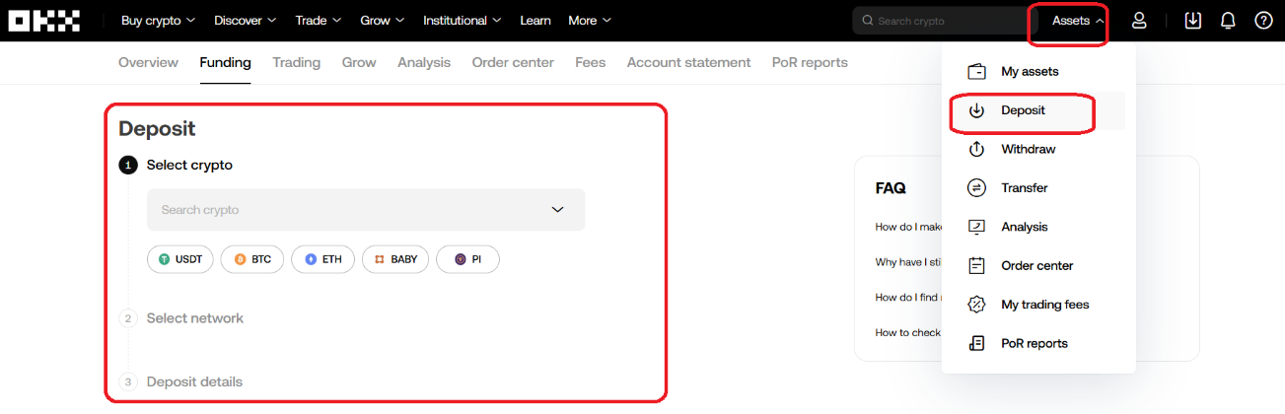This screenshot has width=1285, height=414.
Task: Select Transfer from Assets menu
Action: point(1024,187)
